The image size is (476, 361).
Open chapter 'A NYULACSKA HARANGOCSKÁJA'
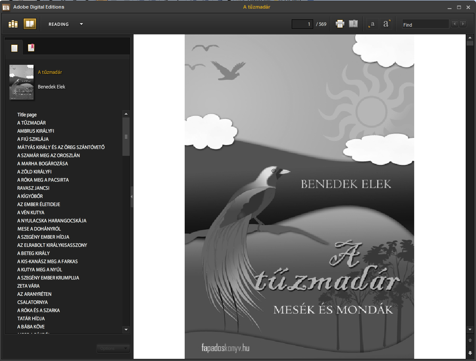(x=52, y=221)
